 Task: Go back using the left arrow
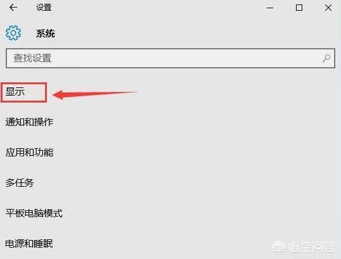click(13, 8)
